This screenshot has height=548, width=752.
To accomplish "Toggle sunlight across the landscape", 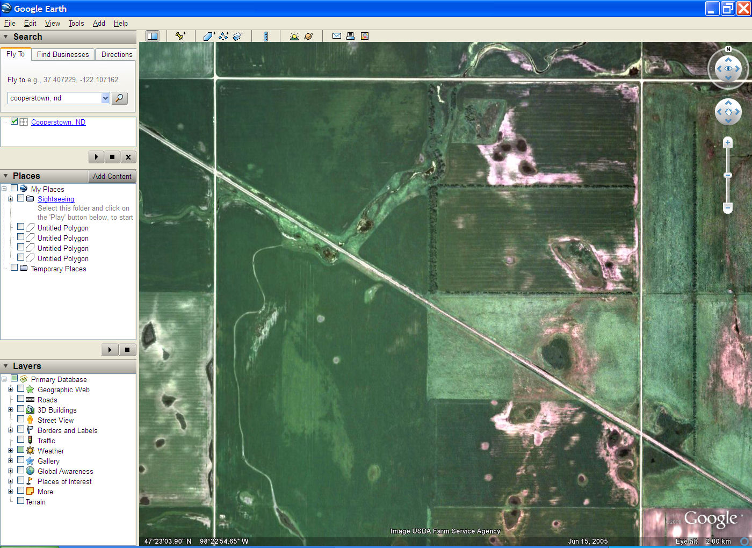I will pyautogui.click(x=294, y=36).
